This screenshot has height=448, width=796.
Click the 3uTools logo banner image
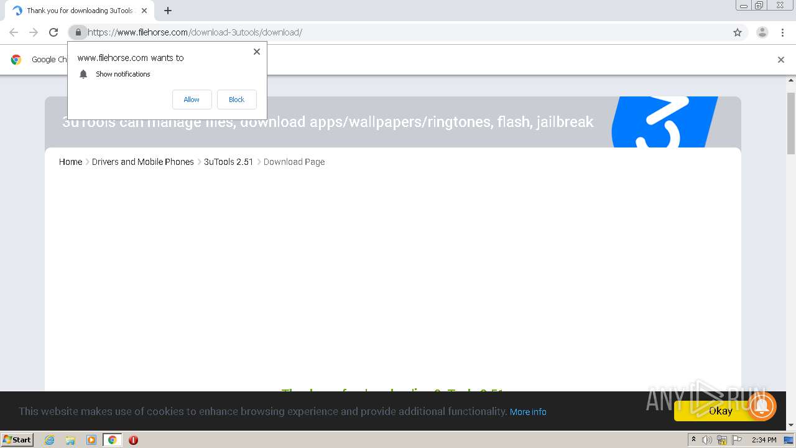(x=664, y=122)
